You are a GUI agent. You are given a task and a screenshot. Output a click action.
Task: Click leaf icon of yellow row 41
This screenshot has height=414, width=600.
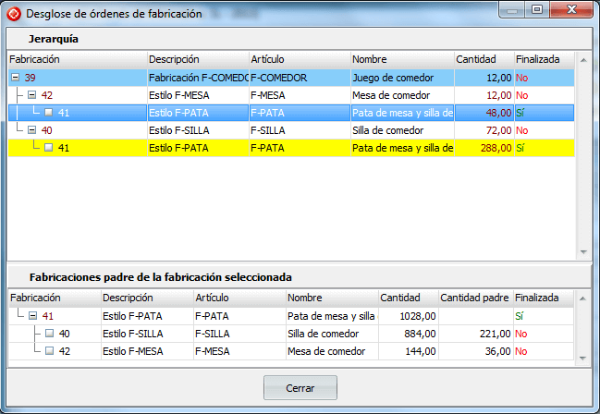(48, 148)
